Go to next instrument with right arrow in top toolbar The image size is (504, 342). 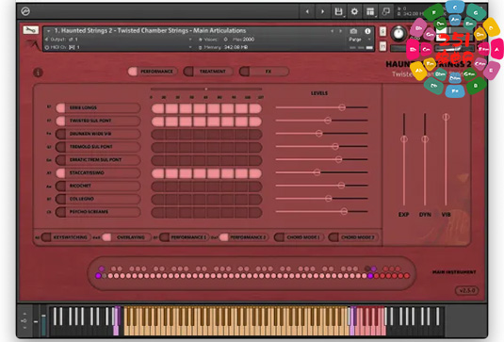tap(322, 11)
